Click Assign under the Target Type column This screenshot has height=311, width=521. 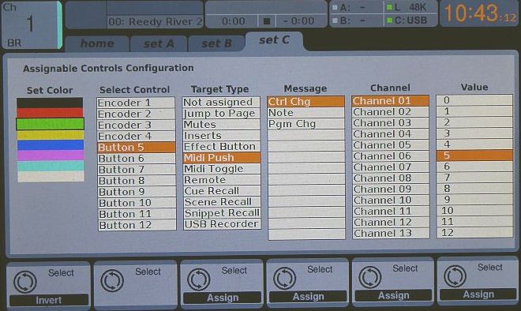point(223,298)
